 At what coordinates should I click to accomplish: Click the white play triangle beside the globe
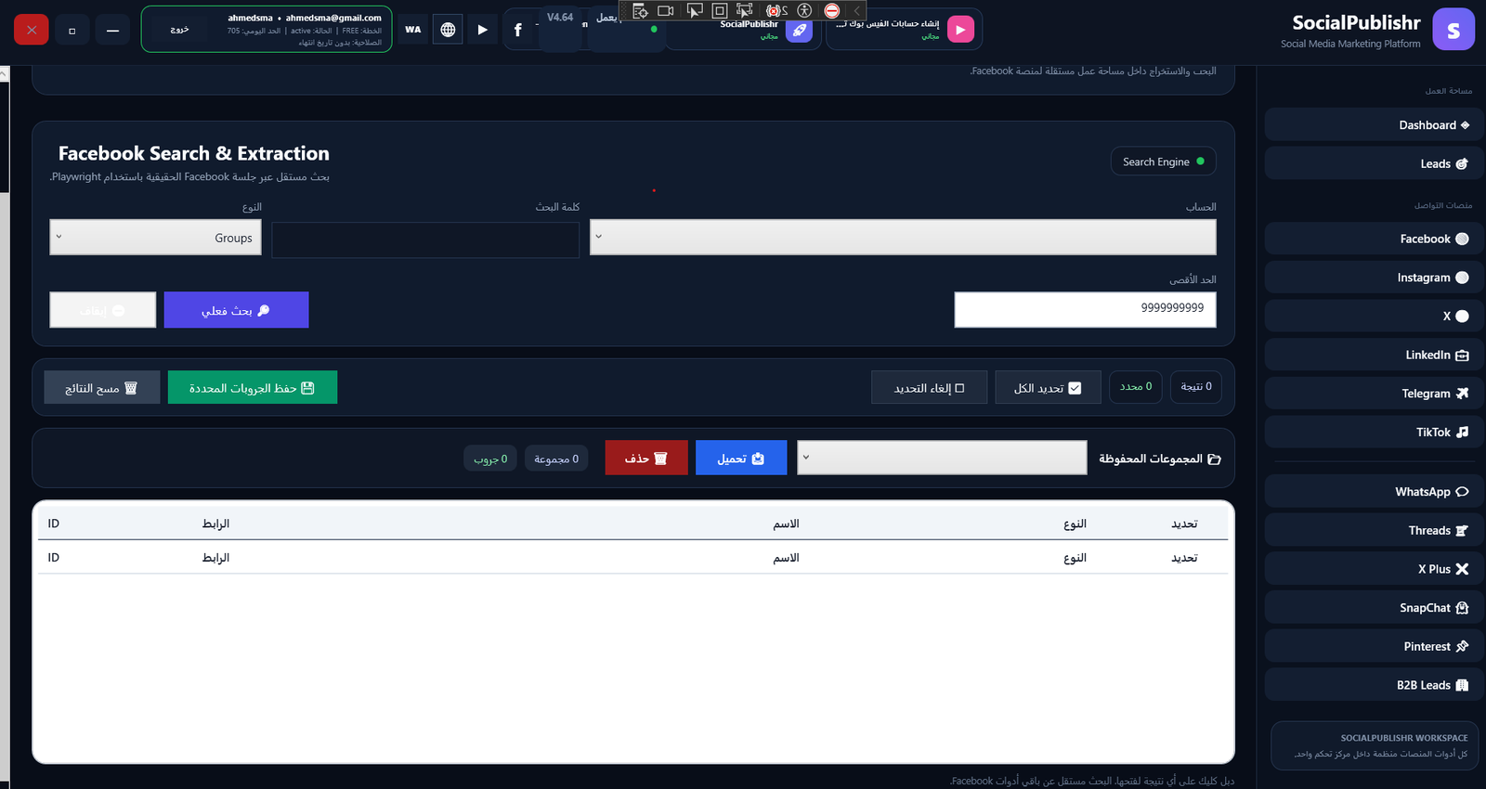(x=482, y=30)
